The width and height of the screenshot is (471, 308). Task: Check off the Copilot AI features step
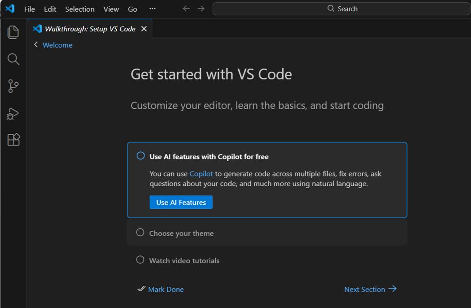tap(141, 156)
